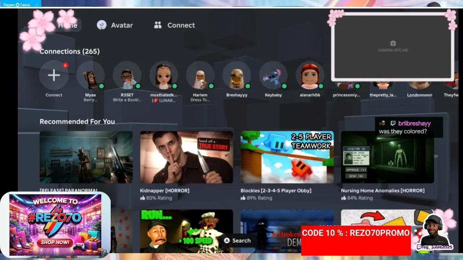Click the avatar icon next to Avatar
The height and width of the screenshot is (260, 463).
[x=102, y=25]
